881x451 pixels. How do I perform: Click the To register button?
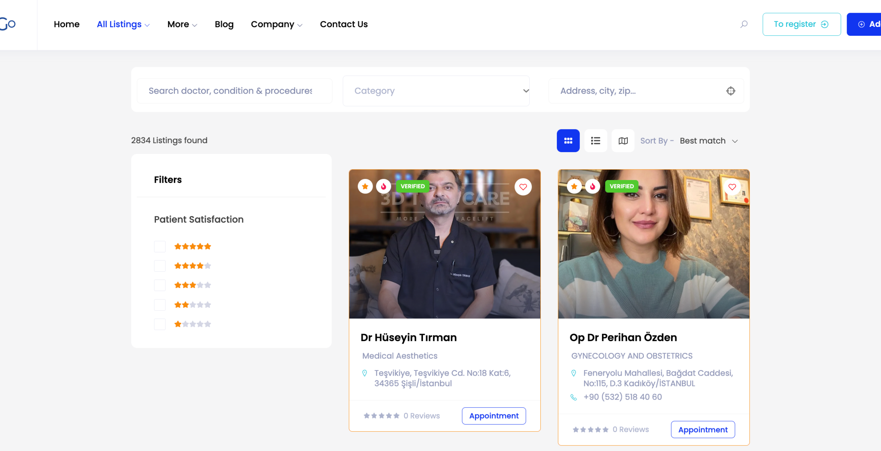click(801, 24)
